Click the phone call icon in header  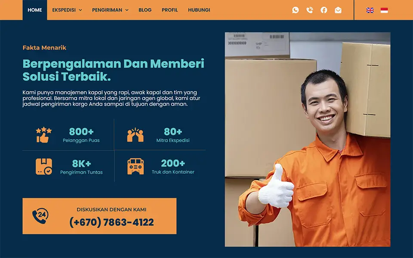coord(309,10)
